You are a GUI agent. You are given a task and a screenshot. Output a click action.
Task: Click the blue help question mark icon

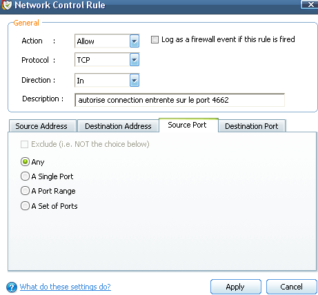point(12,287)
